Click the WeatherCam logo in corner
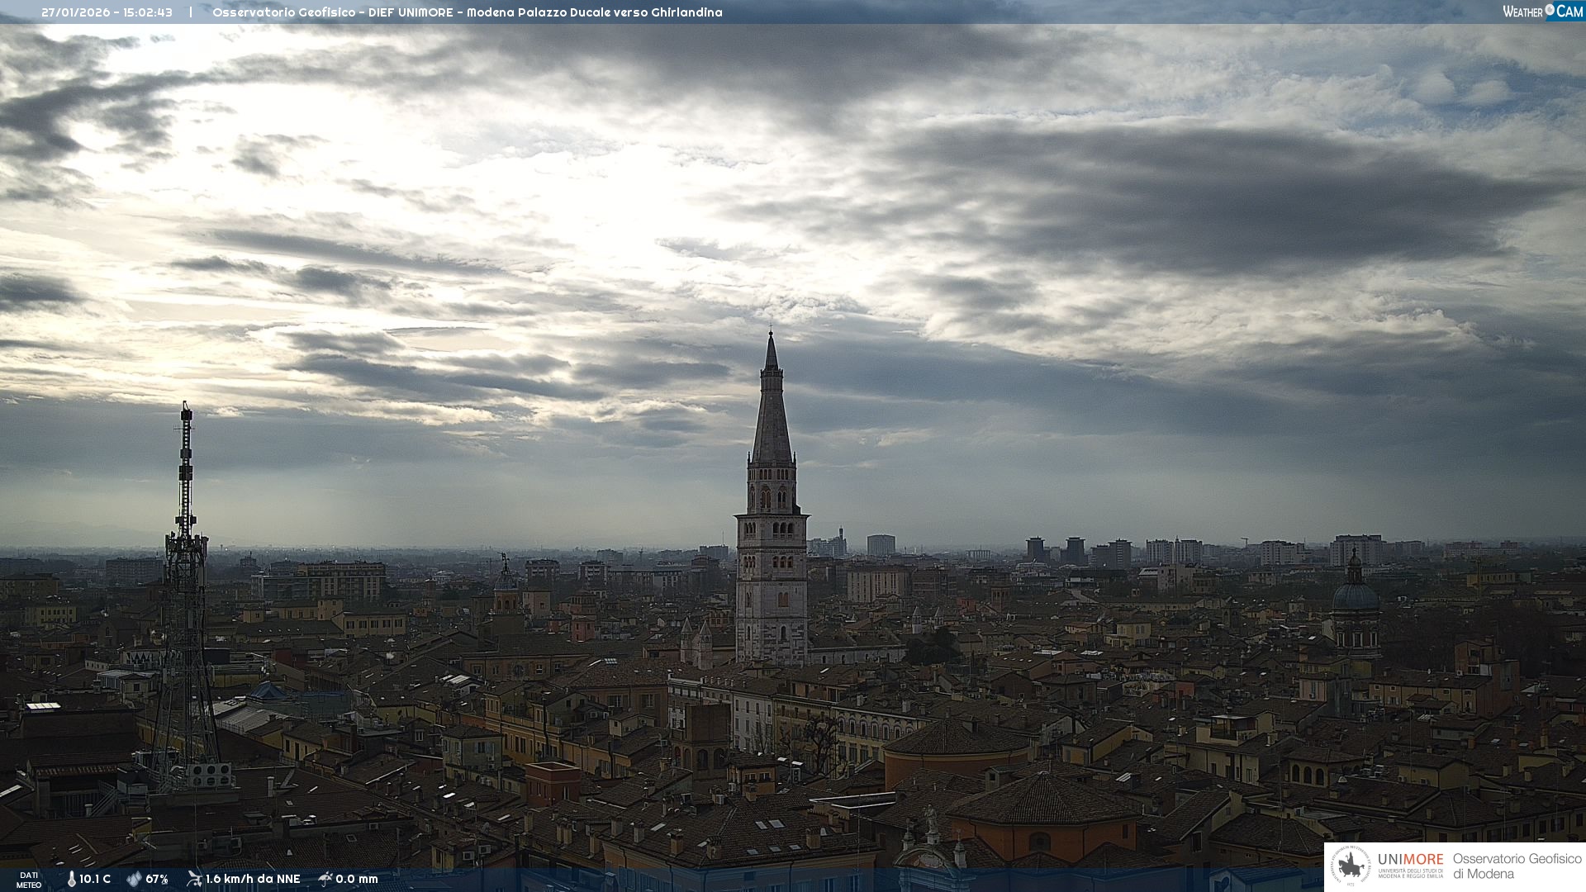 pyautogui.click(x=1541, y=11)
